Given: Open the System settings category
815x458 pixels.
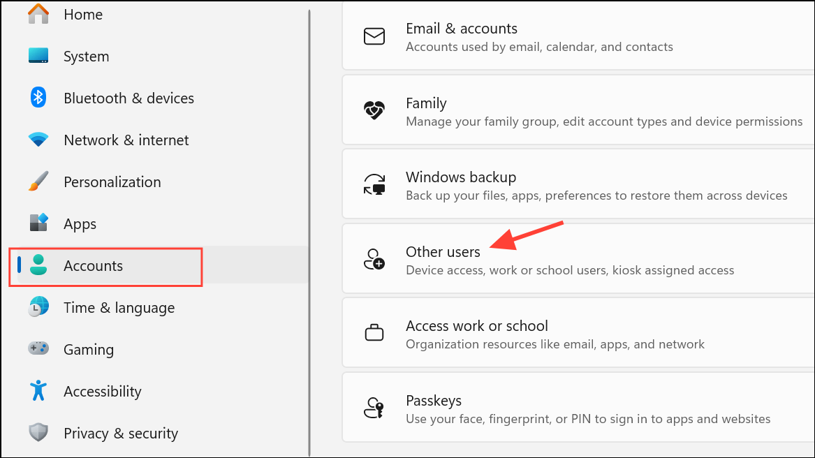Looking at the screenshot, I should pyautogui.click(x=86, y=57).
